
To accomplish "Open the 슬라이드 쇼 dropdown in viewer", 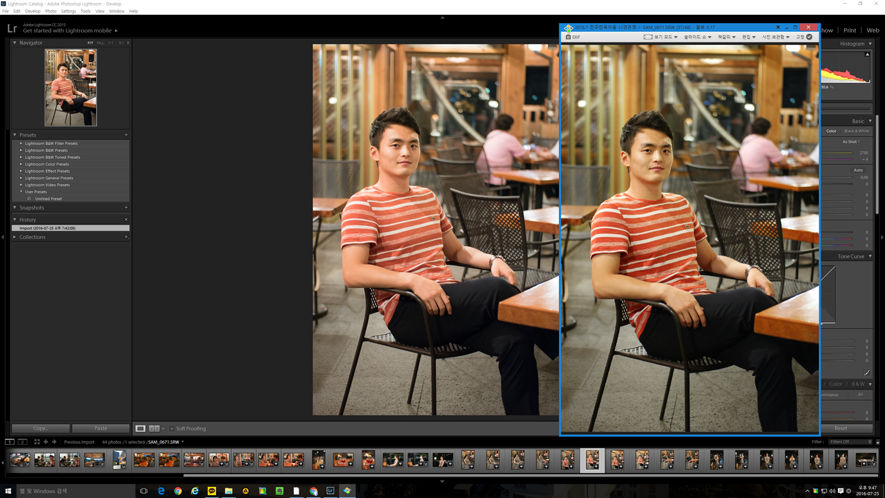I will [697, 37].
